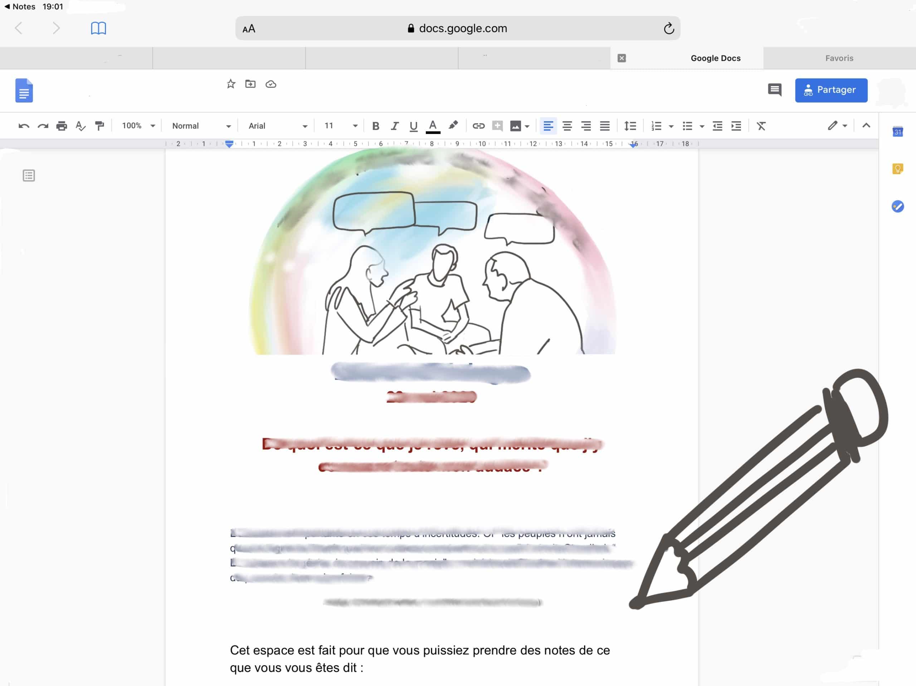The width and height of the screenshot is (916, 686).
Task: Open the Safari AA reader options
Action: click(x=249, y=29)
